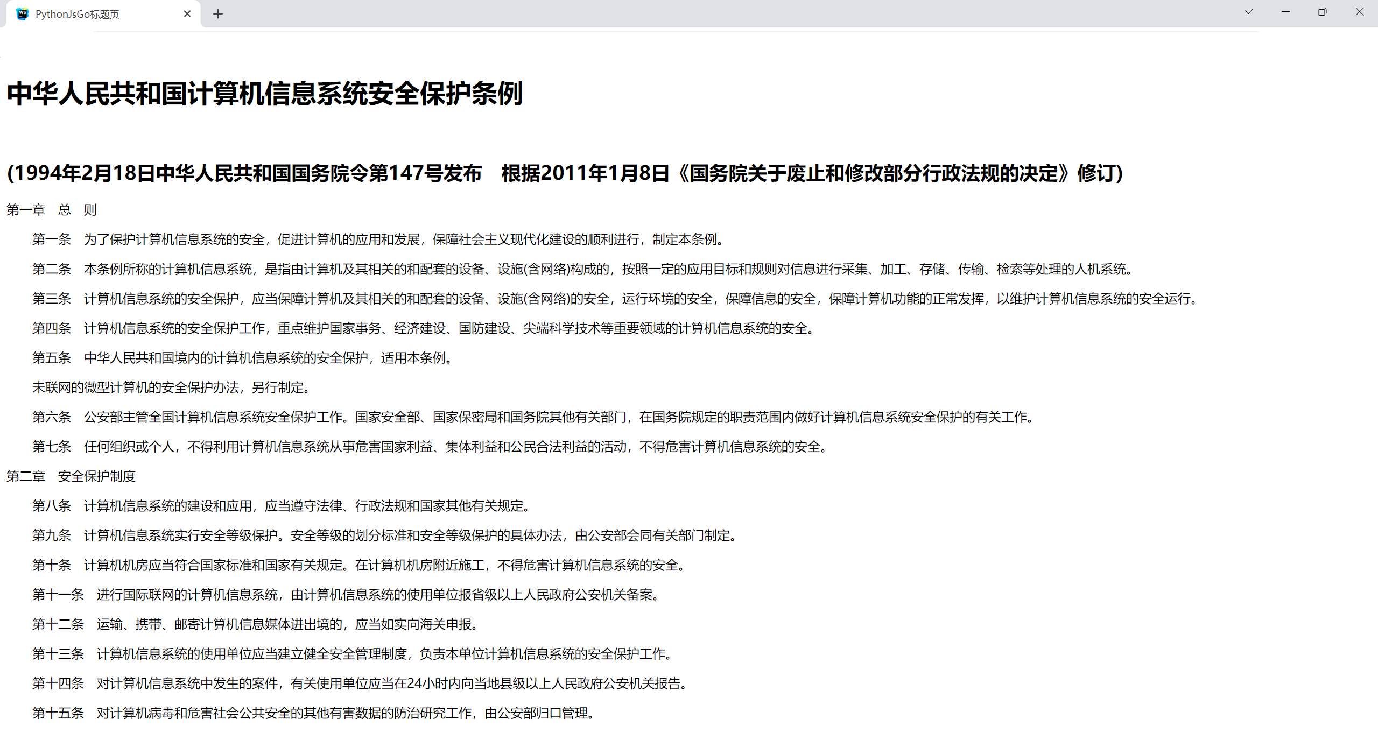Click the heading 中华人民共和国计算机信息系统安全保护条例
This screenshot has width=1378, height=733.
tap(265, 94)
